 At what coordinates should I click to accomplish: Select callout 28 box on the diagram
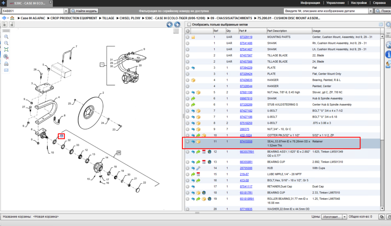click(x=119, y=152)
